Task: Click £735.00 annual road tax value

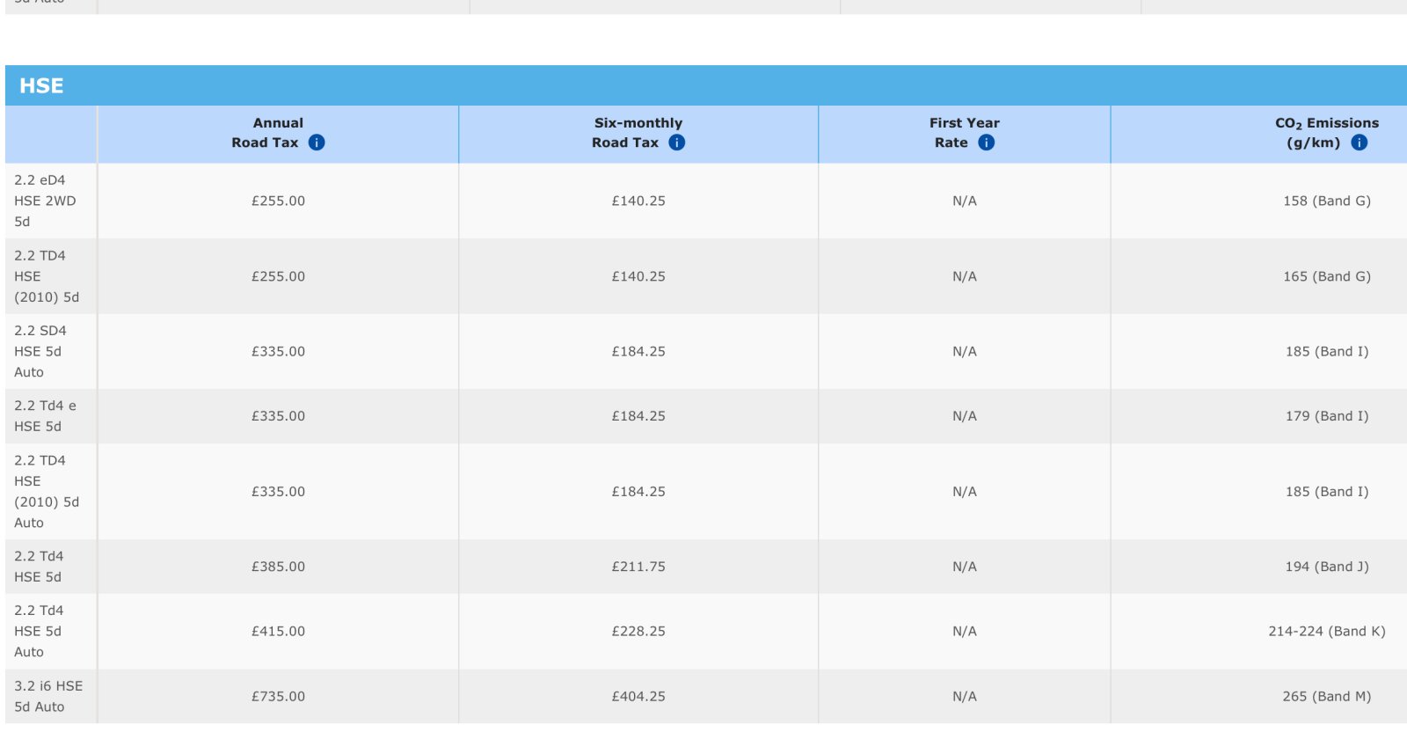Action: pyautogui.click(x=278, y=696)
